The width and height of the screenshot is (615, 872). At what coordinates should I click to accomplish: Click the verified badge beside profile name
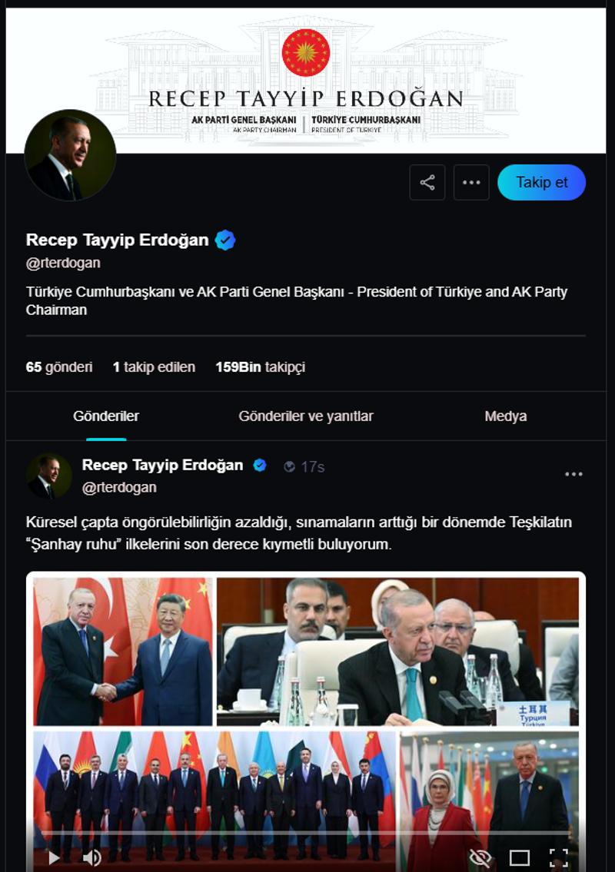point(225,240)
